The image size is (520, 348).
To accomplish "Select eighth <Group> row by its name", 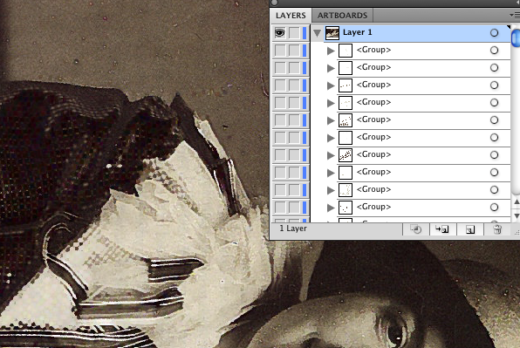I will pos(373,172).
